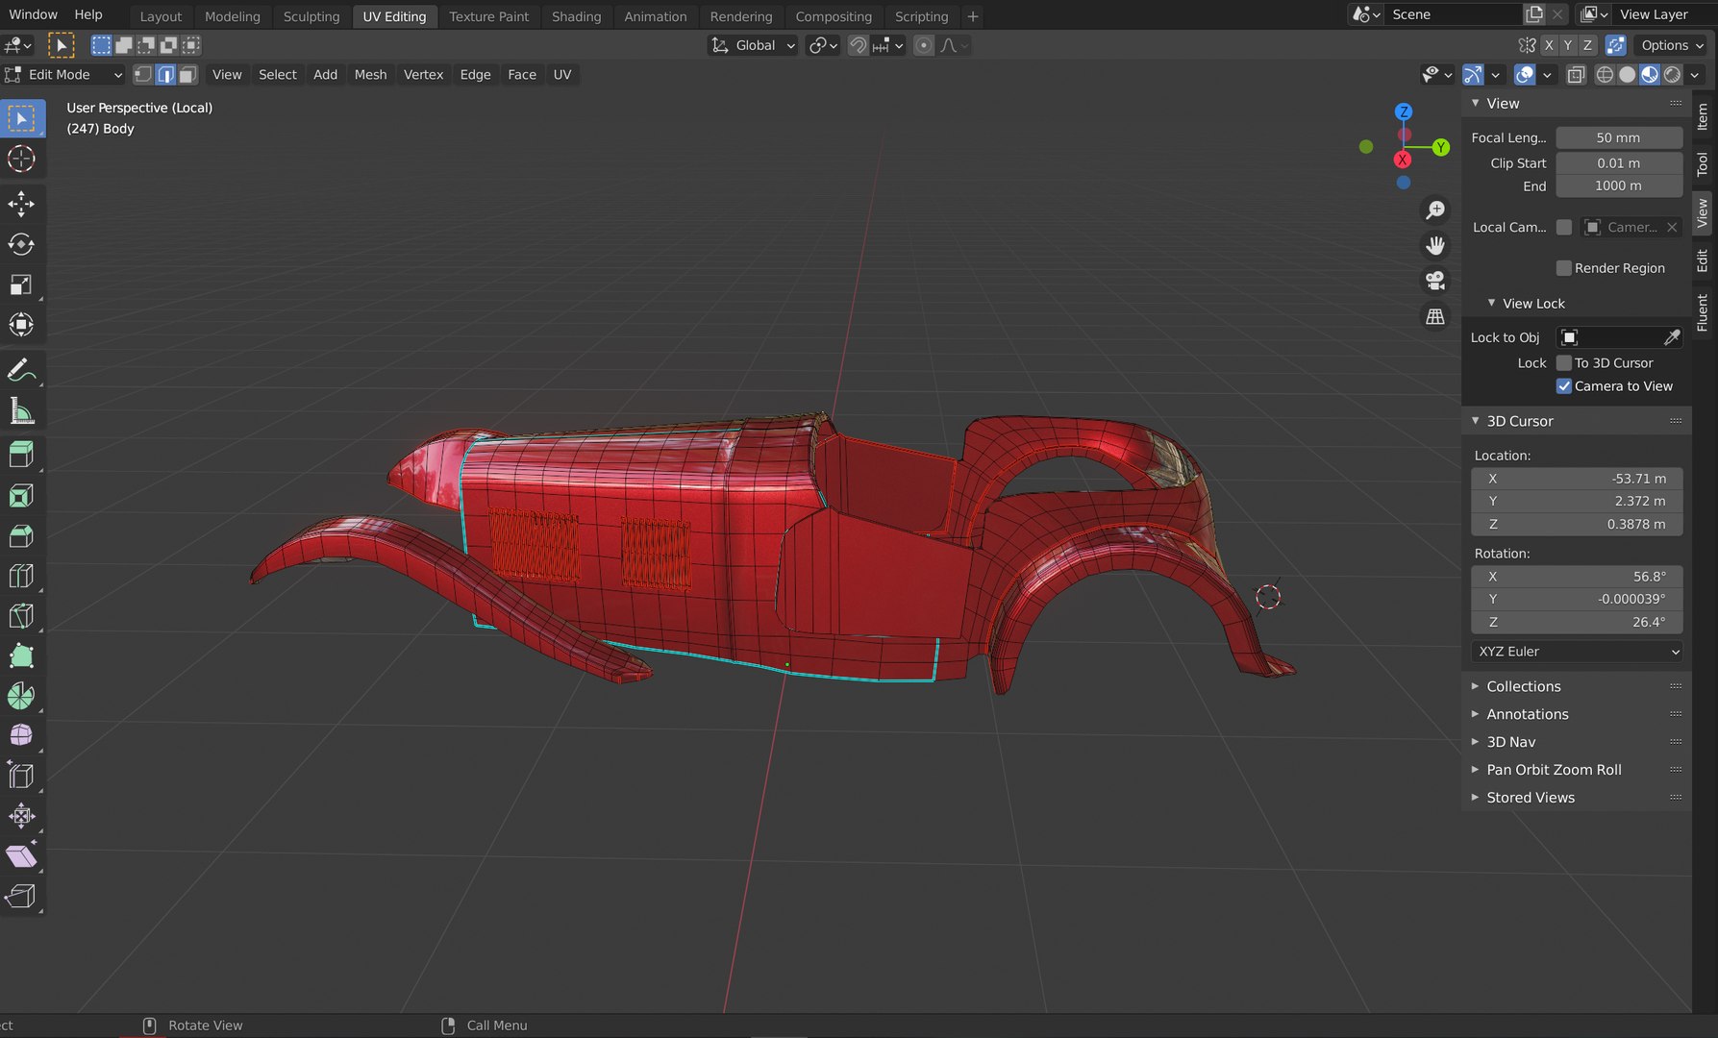Choose the Bevel tool
Screen dimensions: 1718x1038
(x=21, y=535)
